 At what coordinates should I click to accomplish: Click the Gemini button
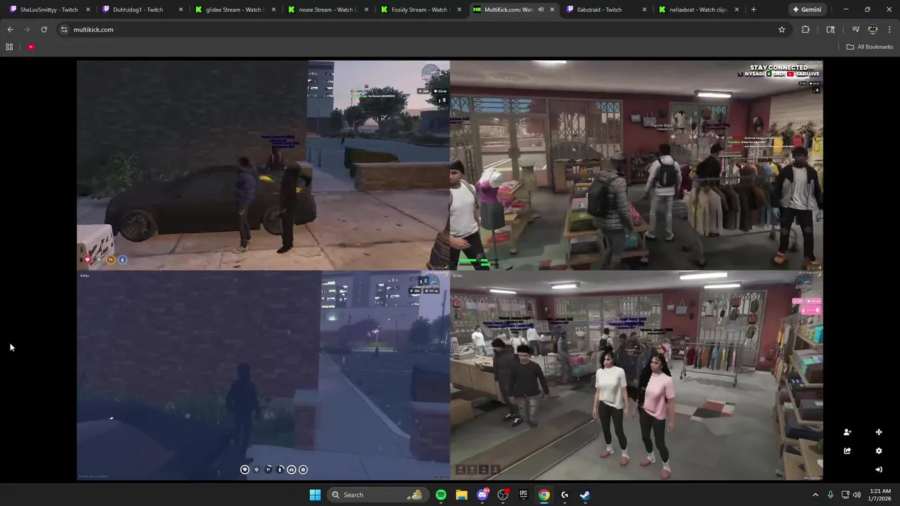click(807, 10)
